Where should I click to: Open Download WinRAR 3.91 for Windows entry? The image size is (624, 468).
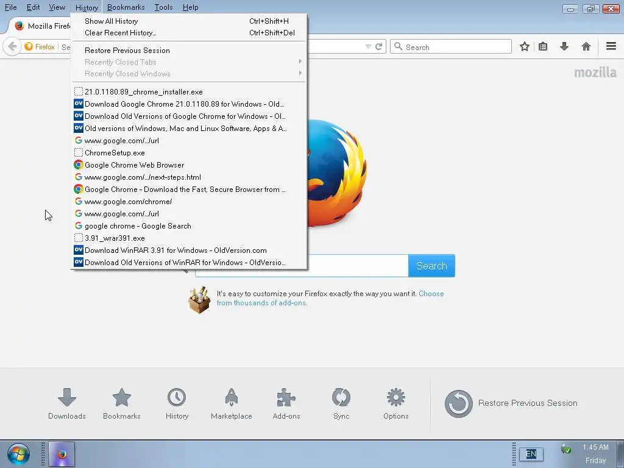[x=189, y=250]
